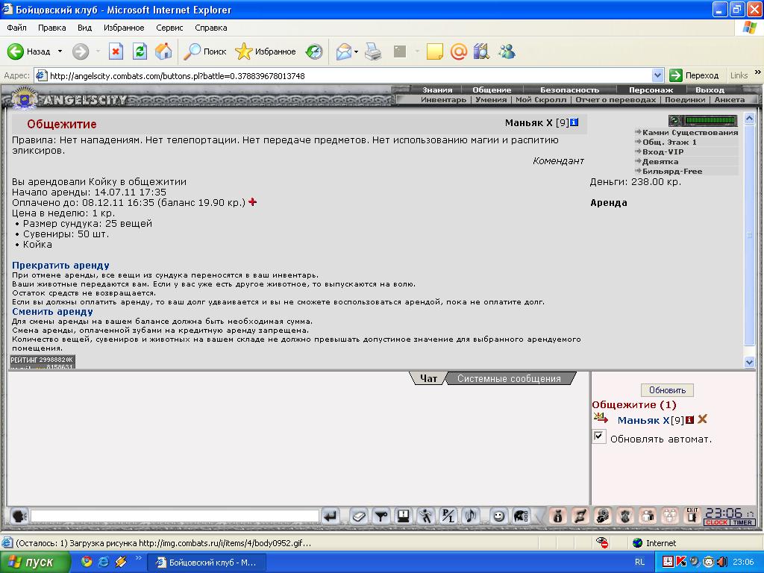Go to Камни Существования location
Viewport: 764px width, 573px height.
pos(690,133)
